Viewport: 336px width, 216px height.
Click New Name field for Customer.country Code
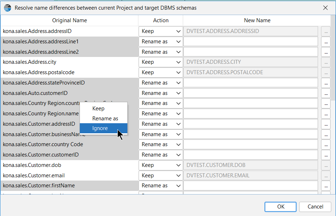[250, 145]
